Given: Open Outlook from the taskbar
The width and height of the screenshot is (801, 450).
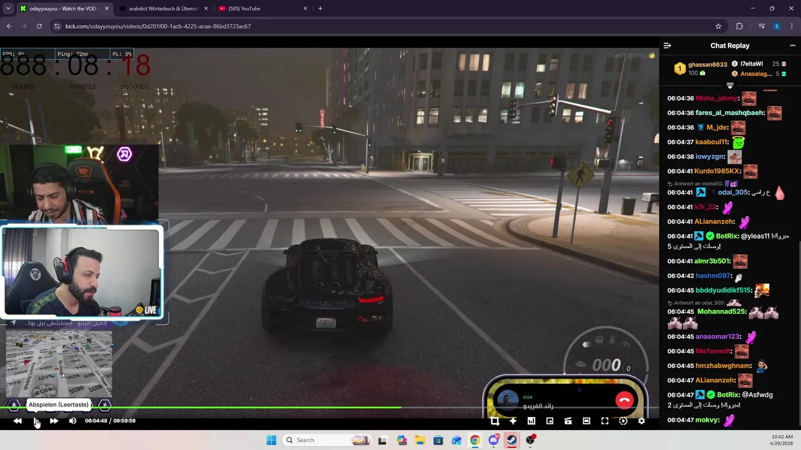Looking at the screenshot, I should (457, 440).
